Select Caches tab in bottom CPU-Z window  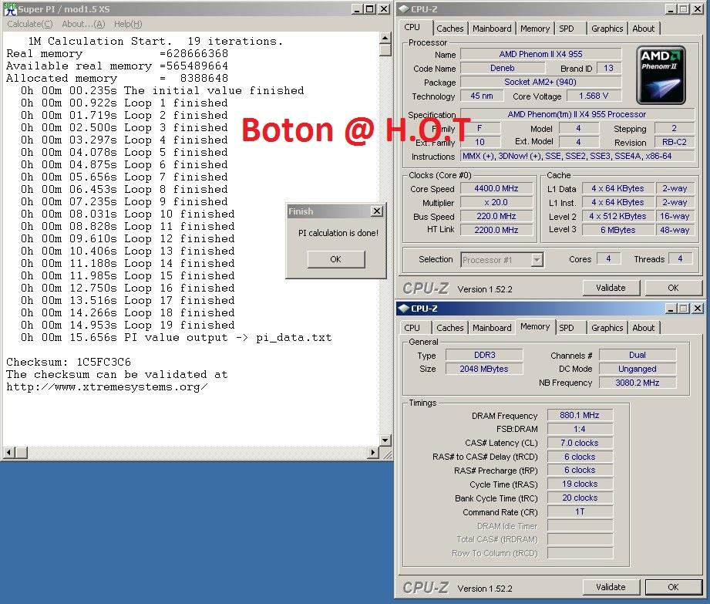(x=449, y=328)
